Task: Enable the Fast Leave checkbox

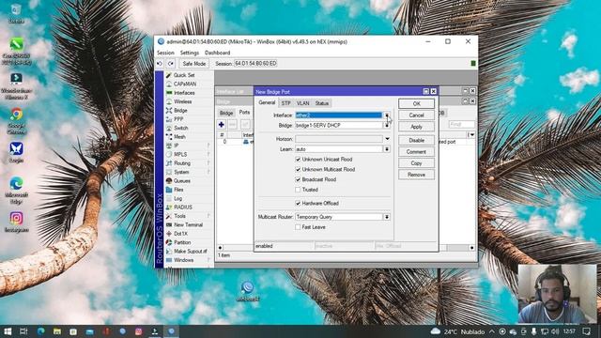Action: (298, 227)
